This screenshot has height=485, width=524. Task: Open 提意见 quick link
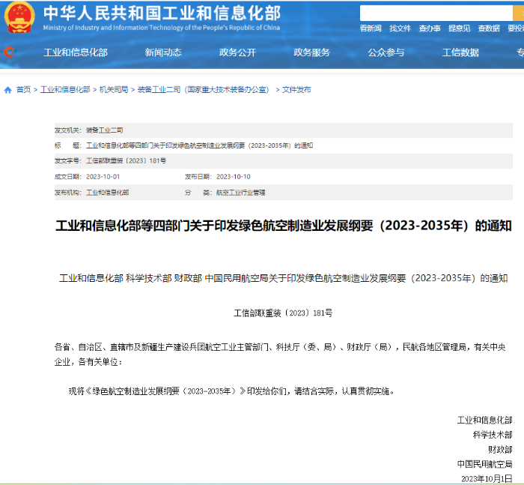(459, 28)
